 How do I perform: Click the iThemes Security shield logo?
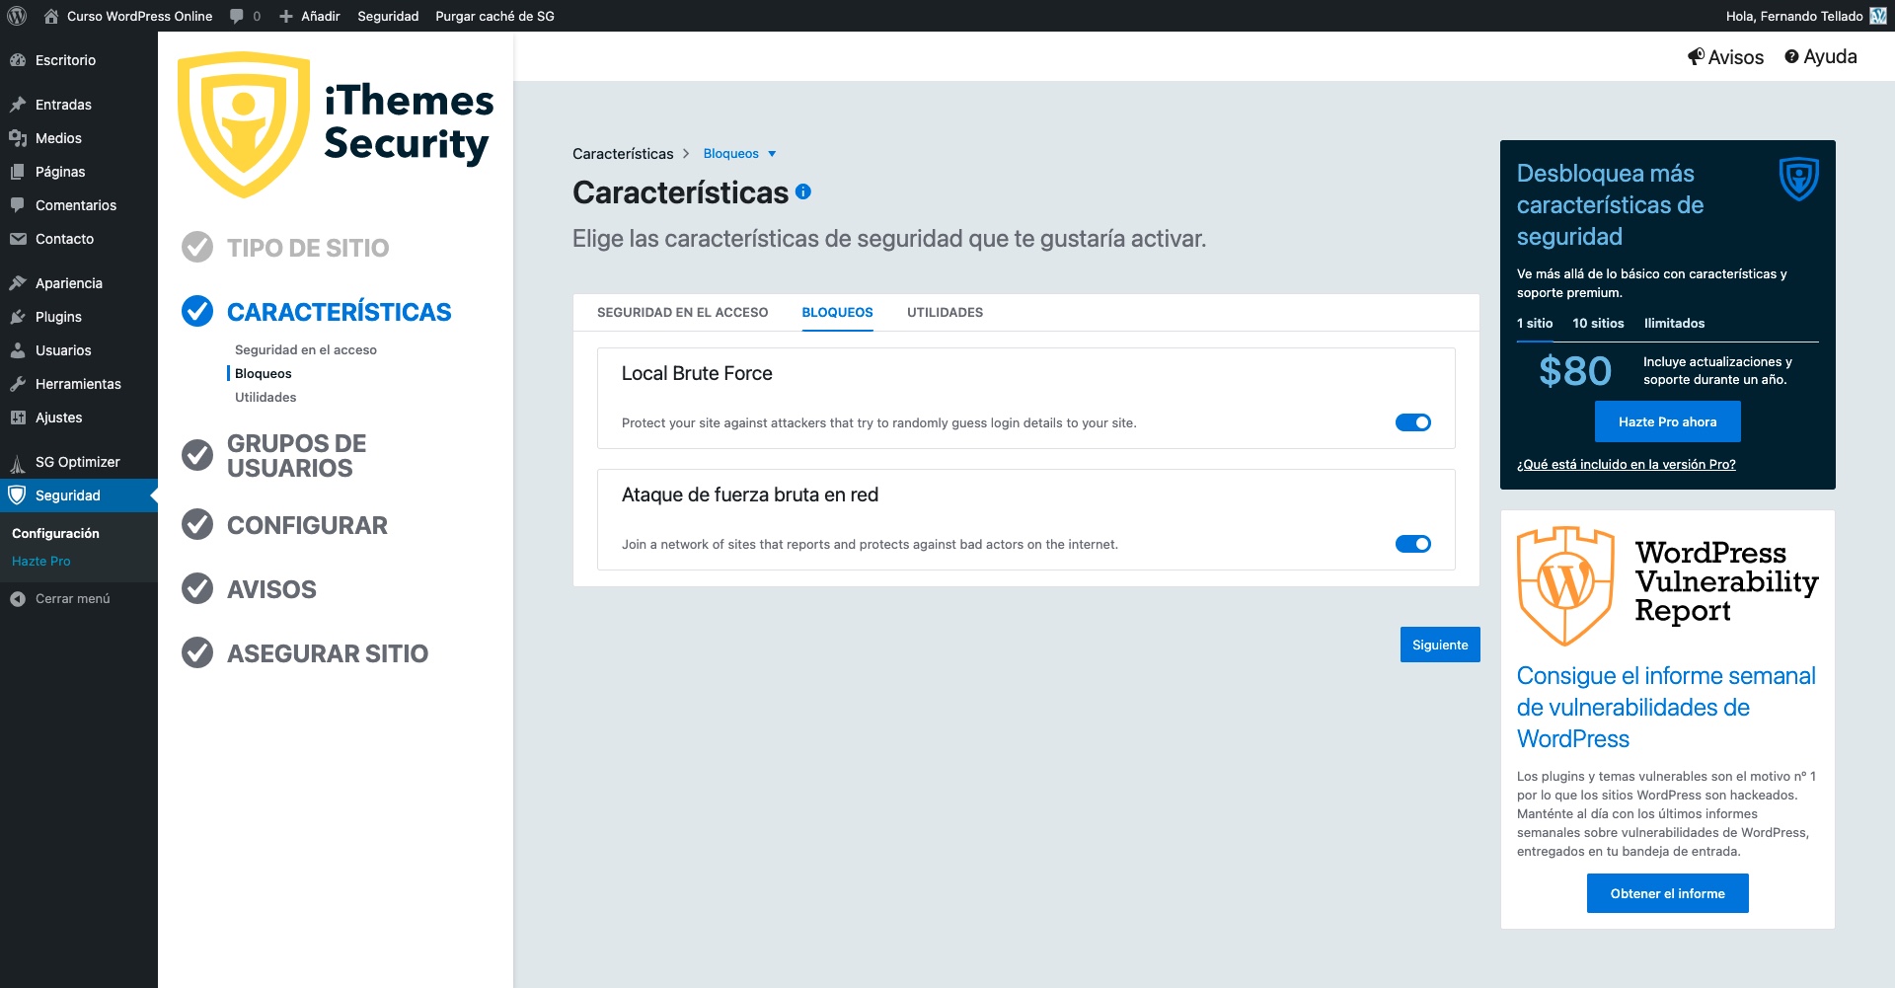point(244,124)
